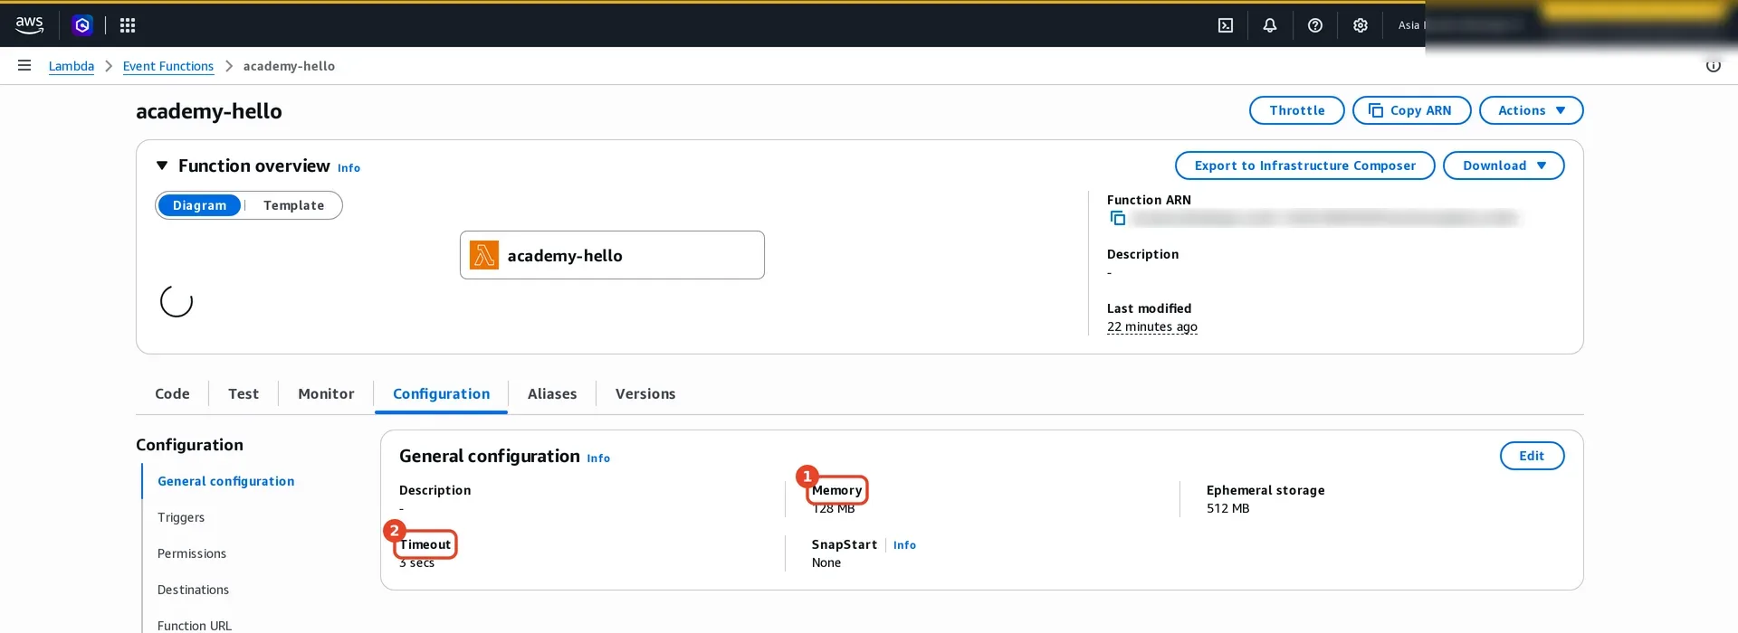The width and height of the screenshot is (1738, 633).
Task: Click the Throttle button
Action: pyautogui.click(x=1296, y=110)
